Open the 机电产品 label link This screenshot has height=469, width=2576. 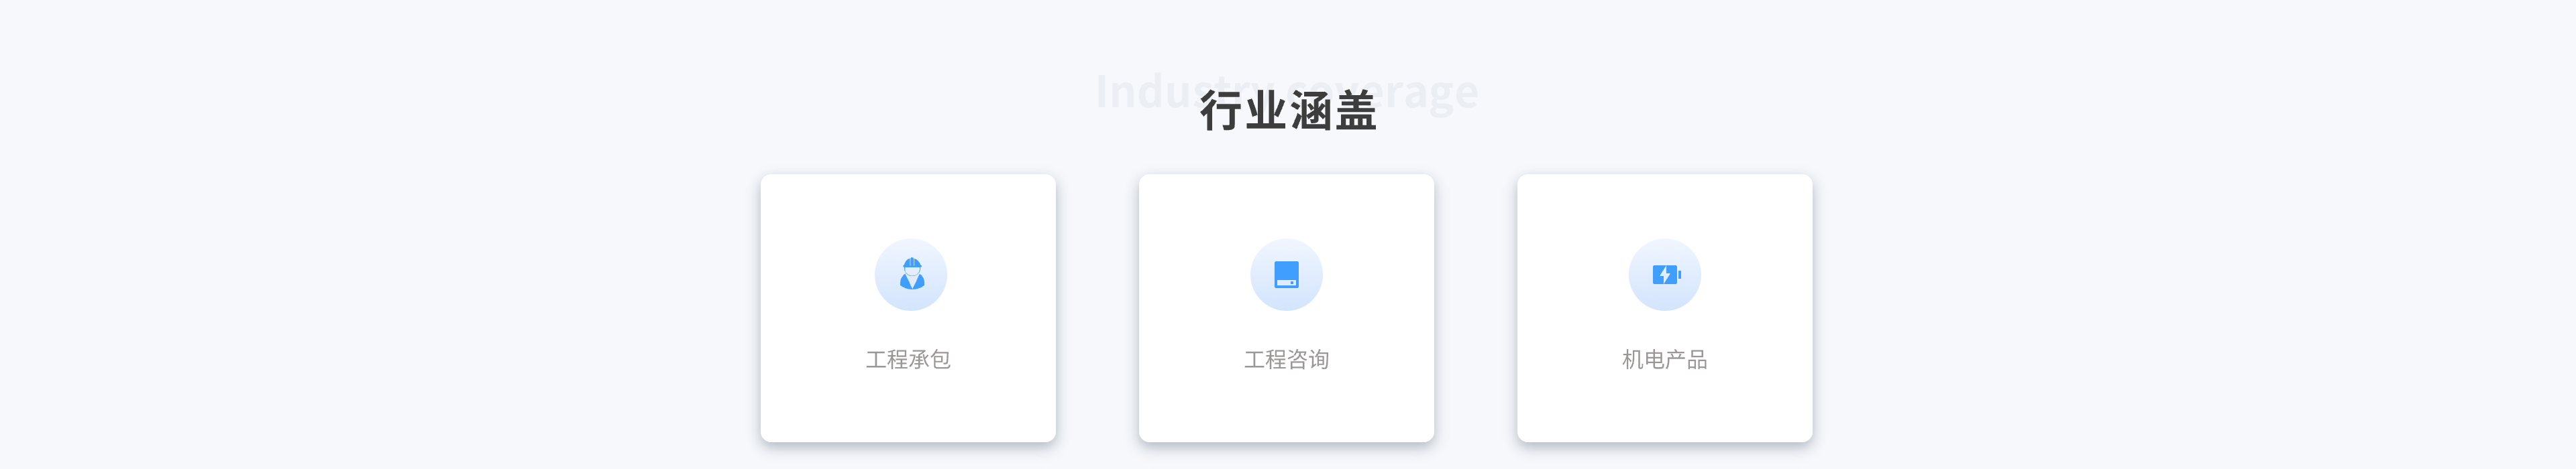coord(1665,359)
